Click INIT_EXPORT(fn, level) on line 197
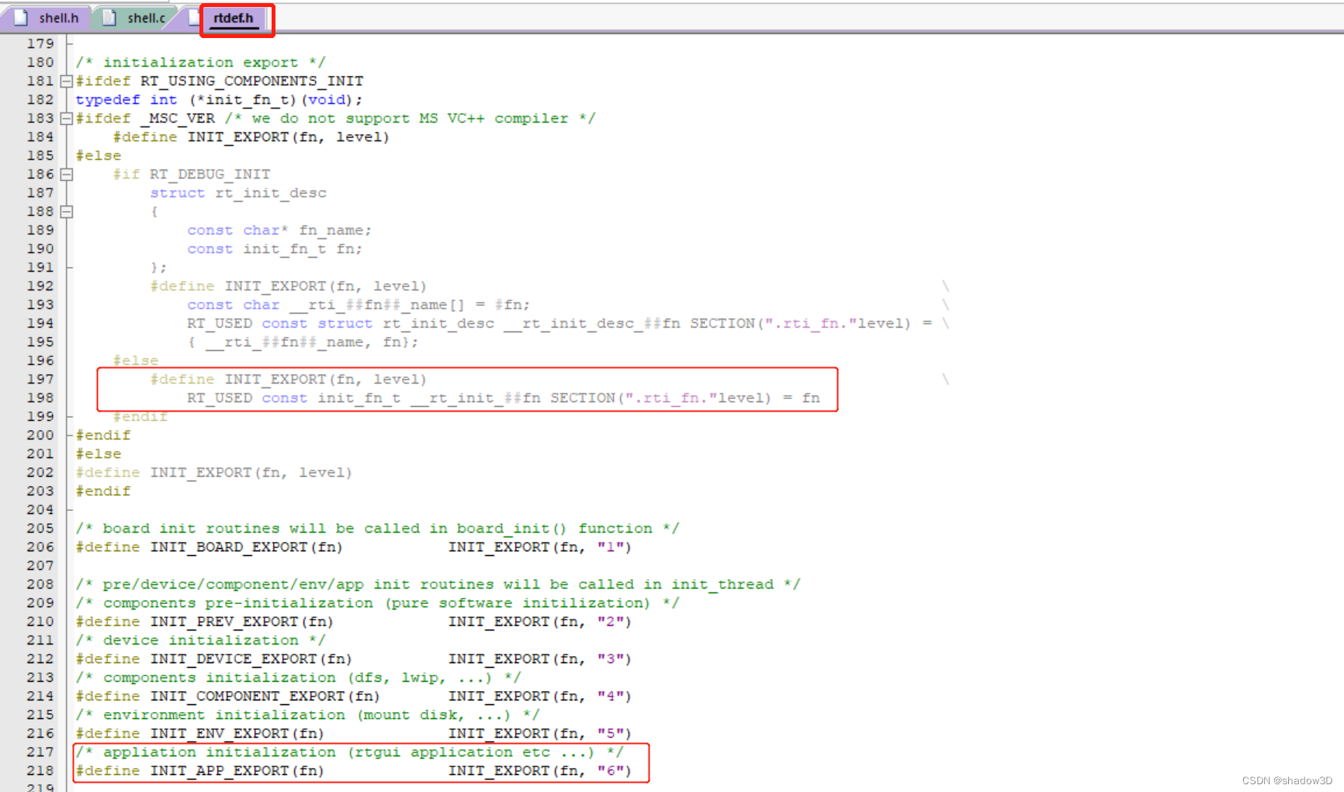The image size is (1344, 792). 325,379
